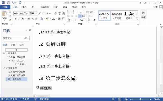Image resolution: width=163 pixels, height=101 pixels.
Task: Click Ribbon Display Options icon
Action: pyautogui.click(x=145, y=3)
